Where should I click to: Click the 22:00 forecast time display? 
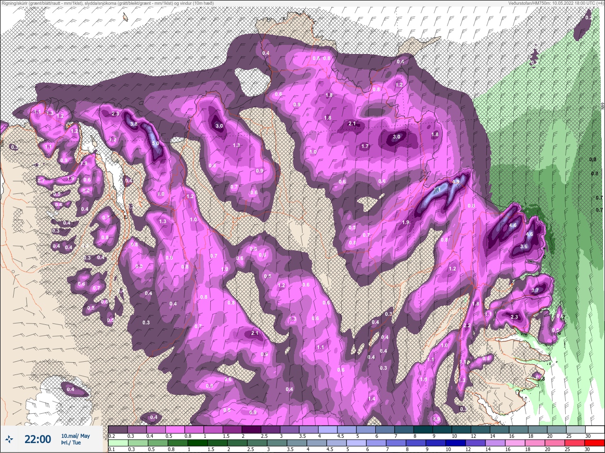38,439
